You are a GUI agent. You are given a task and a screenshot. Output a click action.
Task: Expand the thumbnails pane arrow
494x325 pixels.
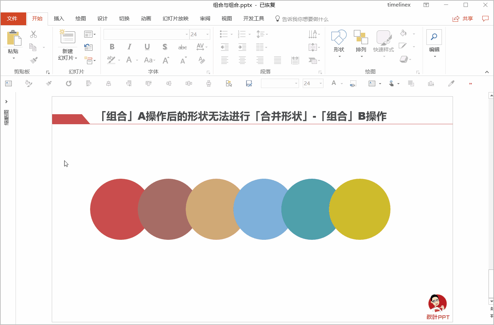pos(6,101)
